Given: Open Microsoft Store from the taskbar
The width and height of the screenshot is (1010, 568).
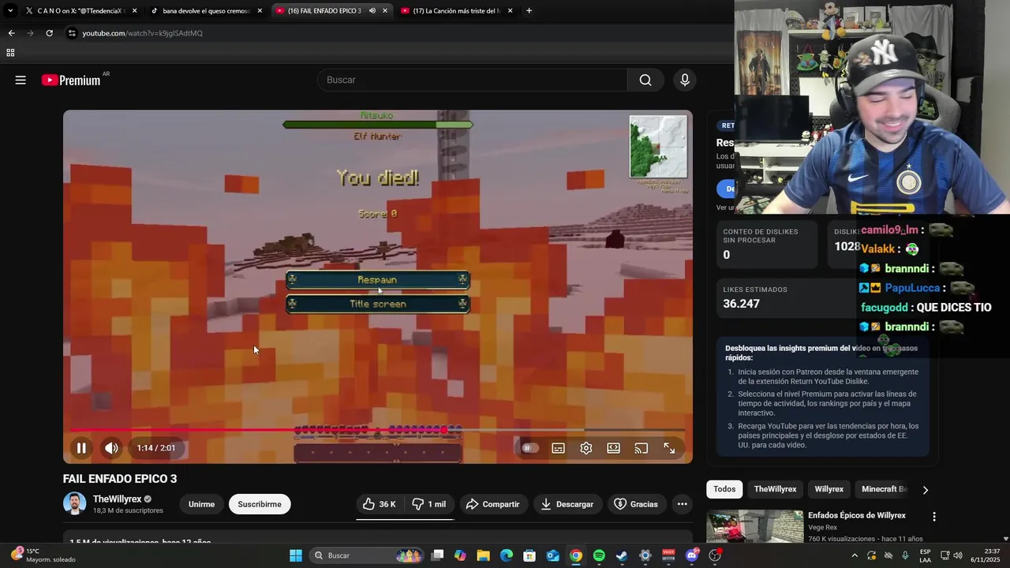Looking at the screenshot, I should [529, 555].
